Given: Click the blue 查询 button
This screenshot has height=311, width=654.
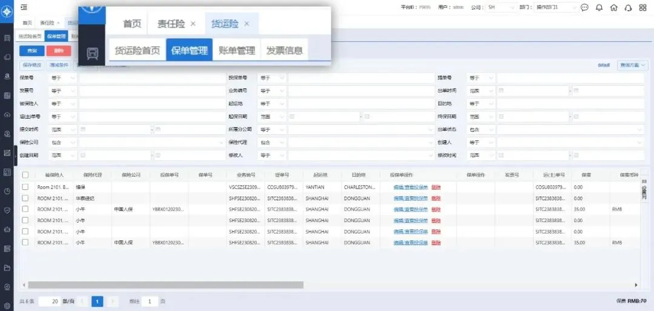Looking at the screenshot, I should click(31, 51).
